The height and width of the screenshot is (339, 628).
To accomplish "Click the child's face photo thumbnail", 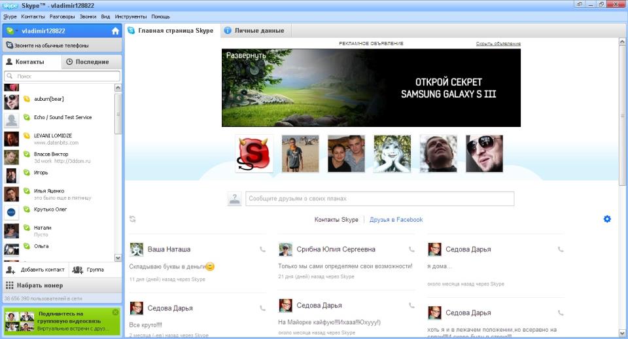I will [392, 154].
